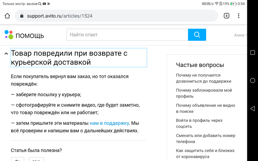
Task: Open the нам в поддержку link
Action: coord(109,123)
